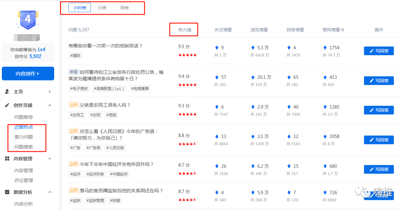Write answer for 地狱笑话 question
Image resolution: width=406 pixels, height=210 pixels.
379,51
